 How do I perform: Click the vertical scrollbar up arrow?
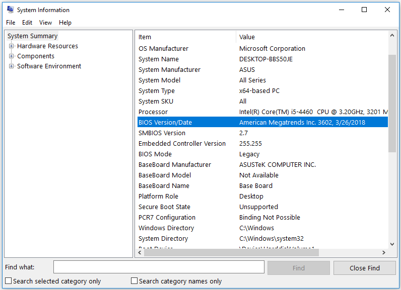coord(392,36)
